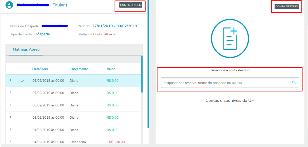The height and width of the screenshot is (147, 308).
Task: Click the Lançamento column header
Action: click(79, 69)
